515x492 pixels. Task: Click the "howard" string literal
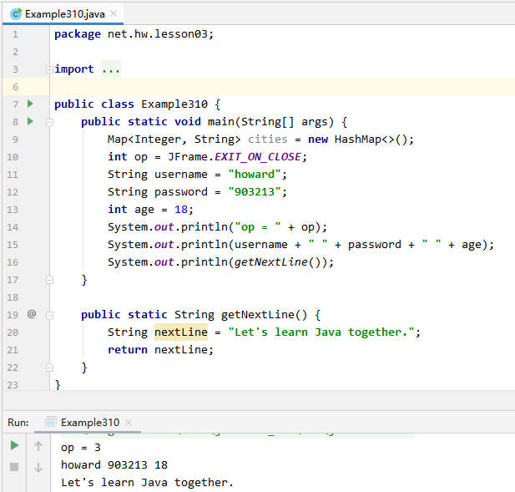[255, 175]
